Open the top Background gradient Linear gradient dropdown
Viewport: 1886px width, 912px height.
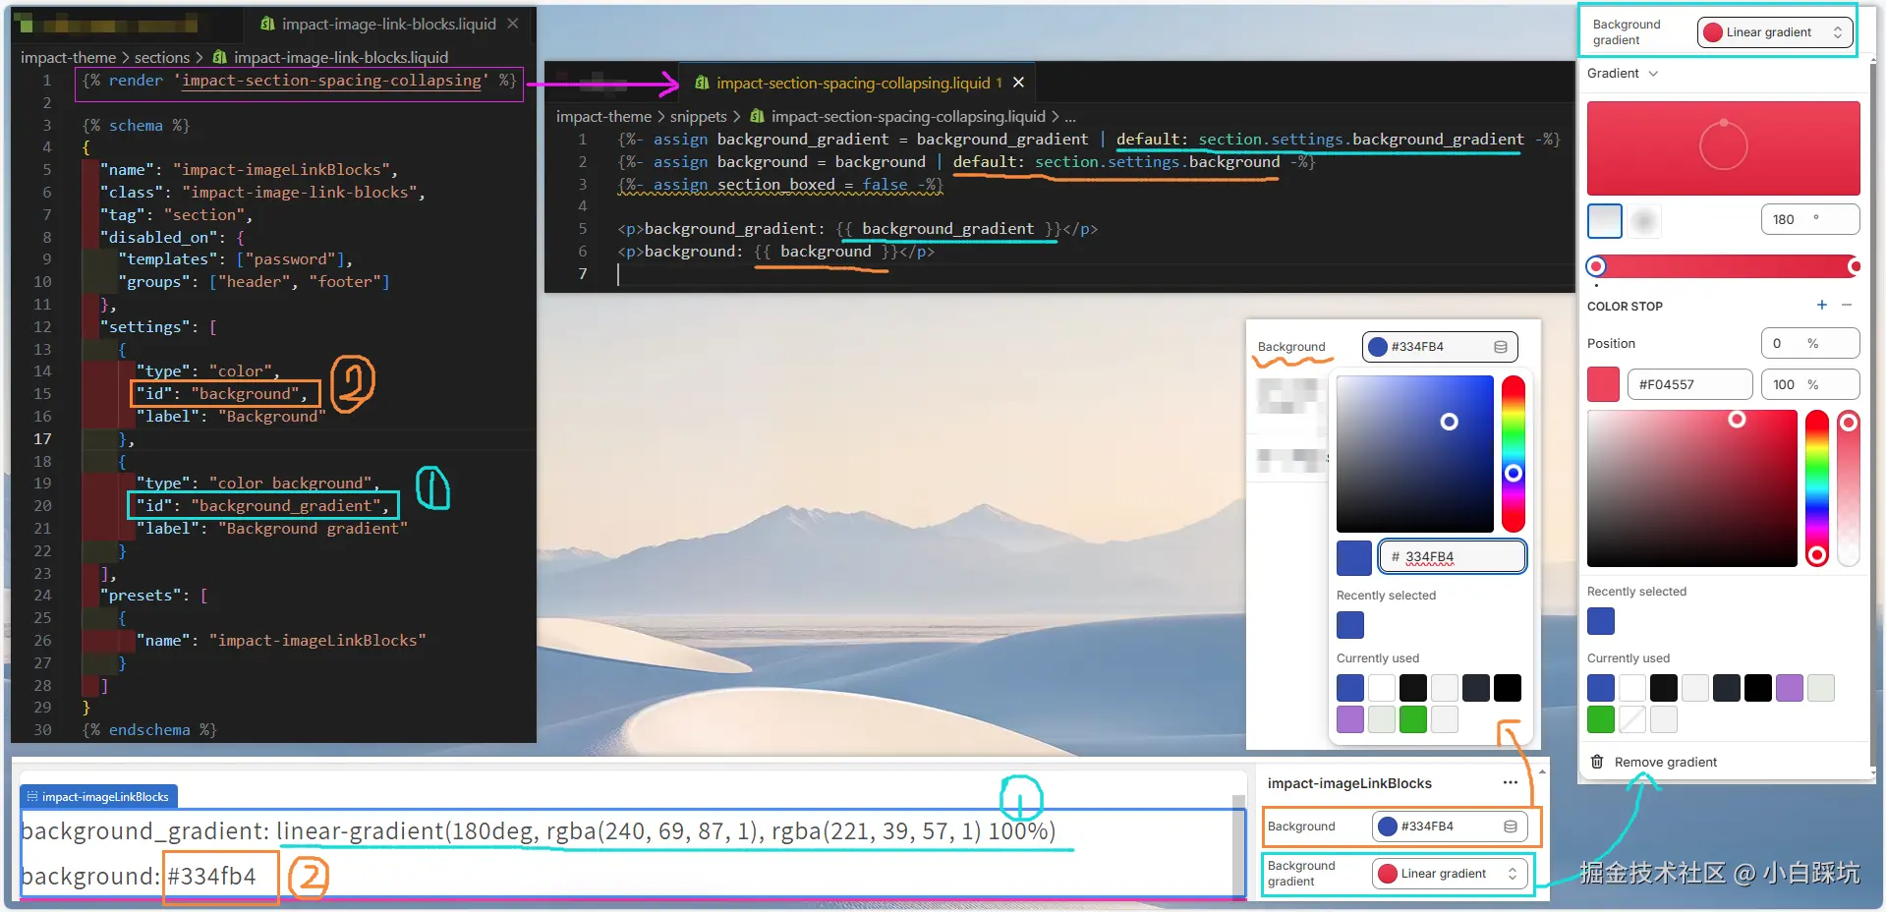(x=1775, y=32)
